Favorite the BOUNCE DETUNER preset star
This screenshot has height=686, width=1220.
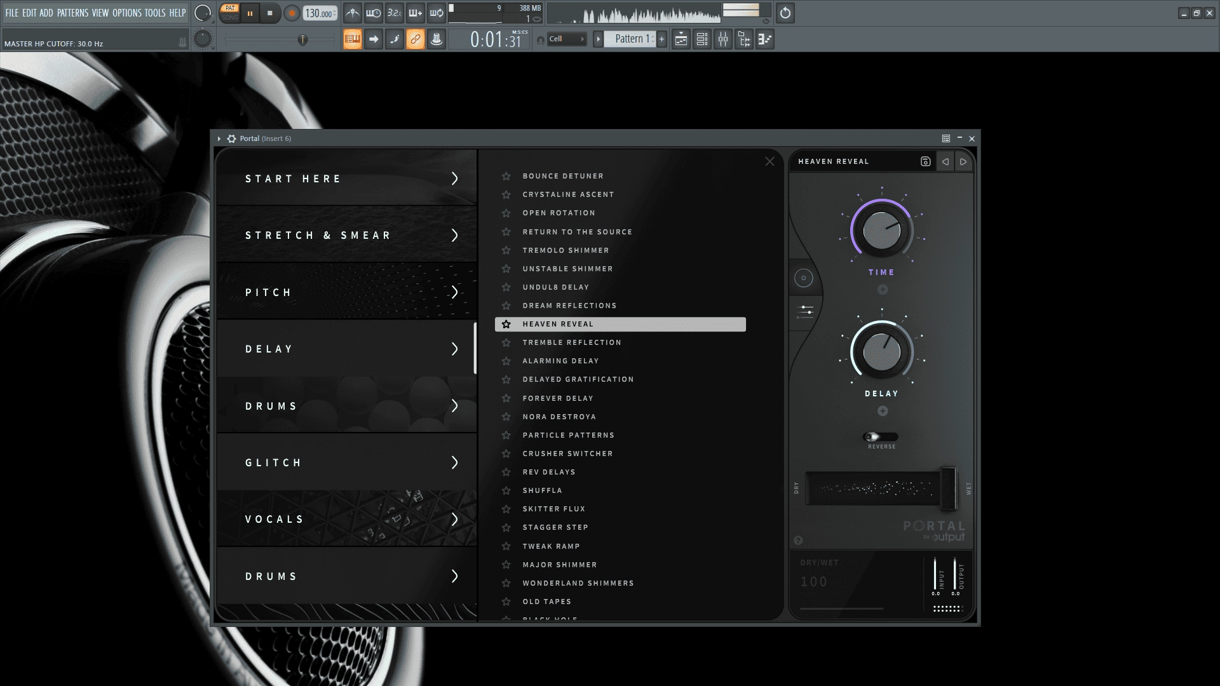coord(506,176)
